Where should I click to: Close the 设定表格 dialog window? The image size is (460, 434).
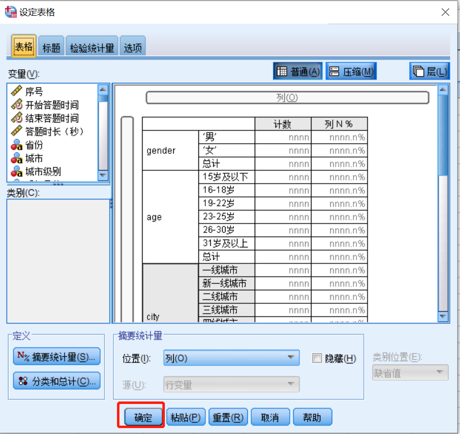coord(445,12)
